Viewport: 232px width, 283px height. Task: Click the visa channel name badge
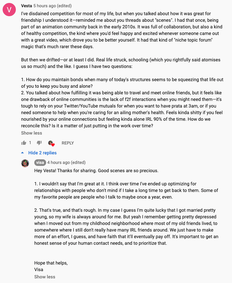tap(40, 163)
